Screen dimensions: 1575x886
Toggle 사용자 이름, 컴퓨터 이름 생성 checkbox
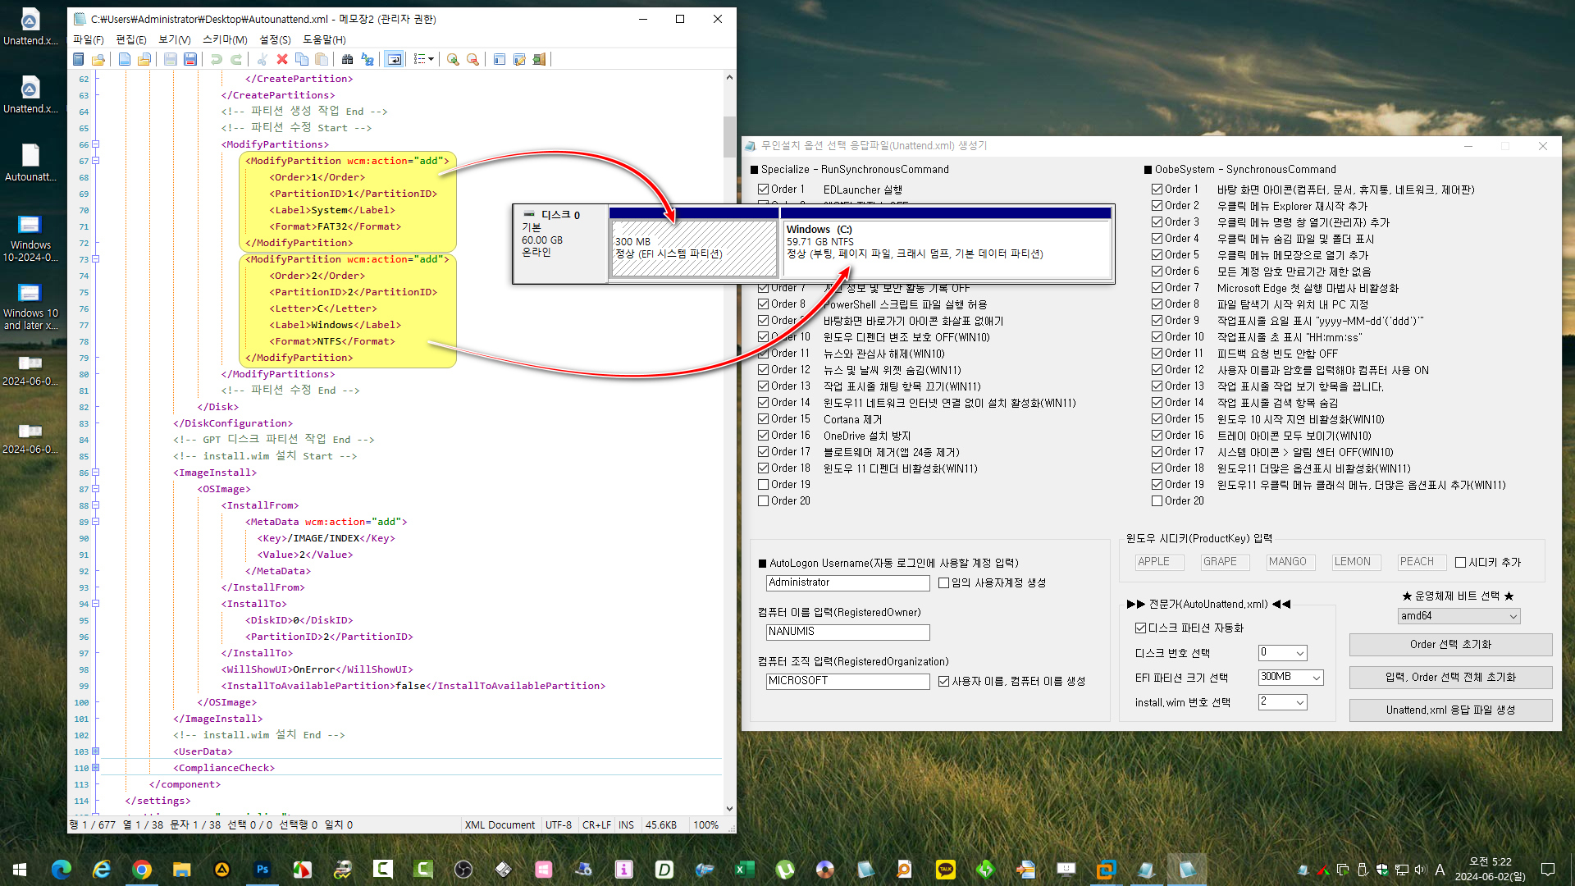click(x=944, y=681)
